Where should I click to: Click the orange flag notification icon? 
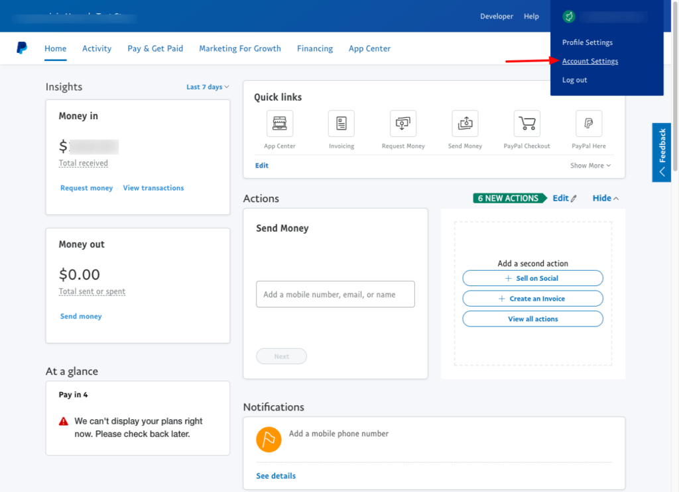[x=269, y=439]
